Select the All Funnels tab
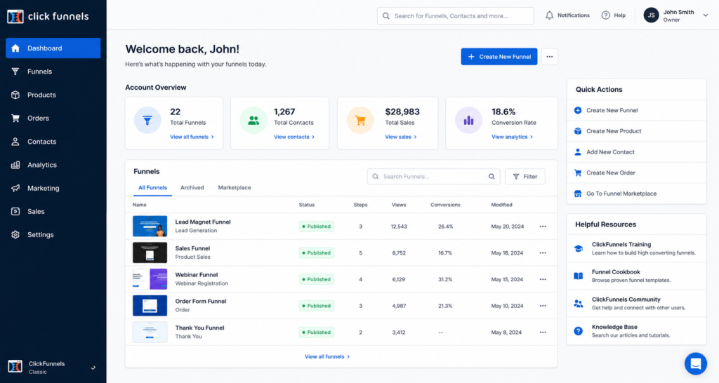The image size is (719, 383). (152, 188)
